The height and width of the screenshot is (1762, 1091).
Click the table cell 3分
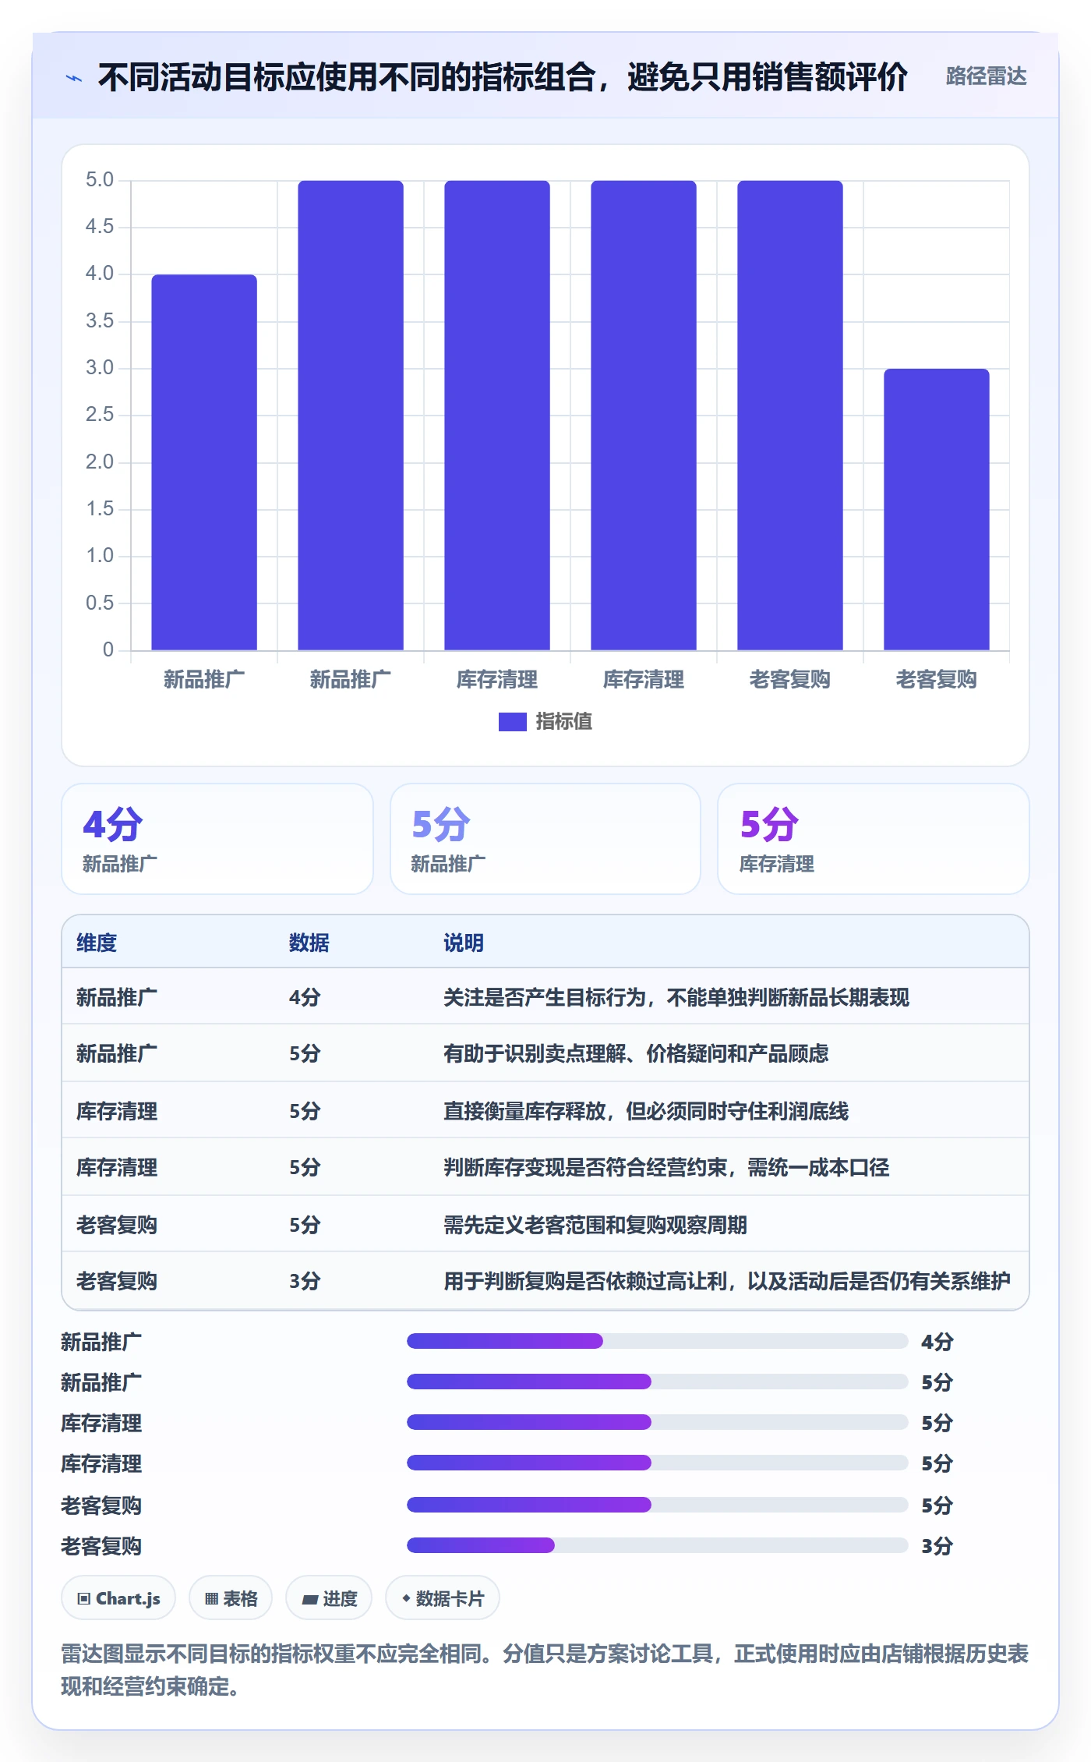tap(305, 1281)
